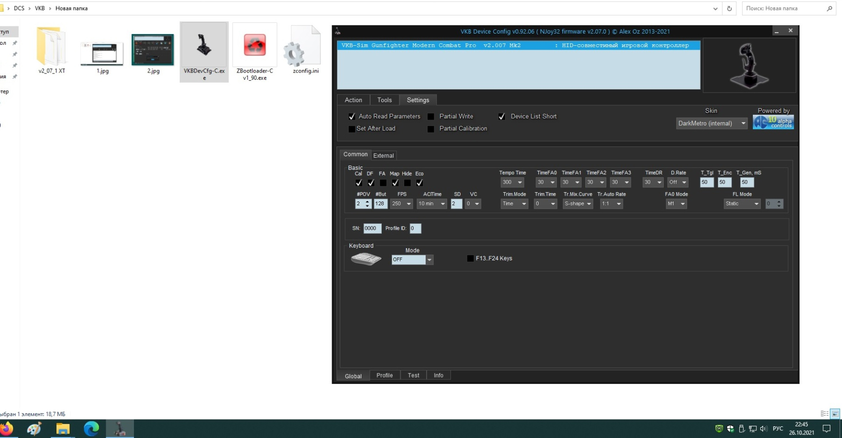Screen dimensions: 842x438
Task: Click the keyboard icon in Keyboard section
Action: 366,259
